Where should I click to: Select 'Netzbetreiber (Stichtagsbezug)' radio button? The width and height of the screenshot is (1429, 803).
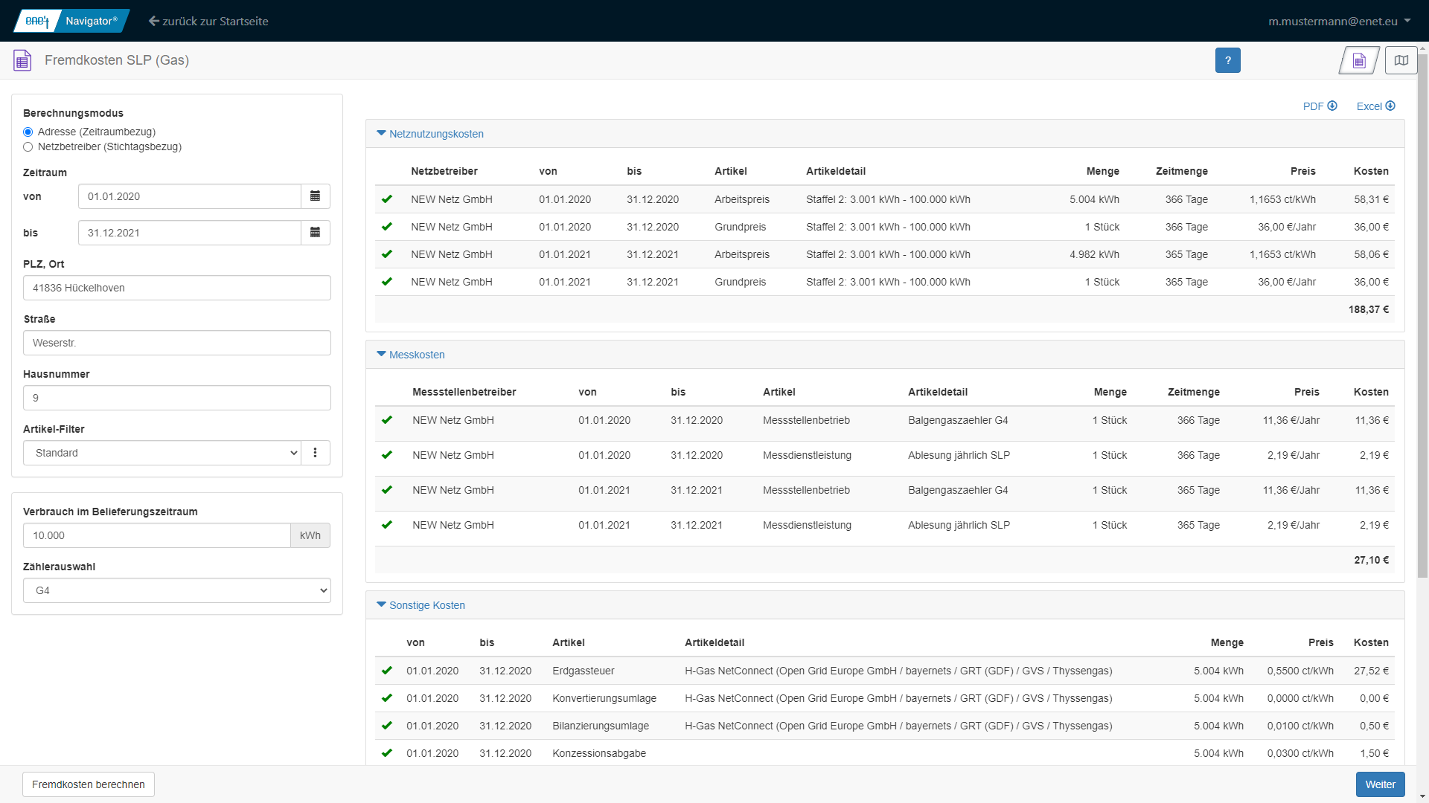tap(28, 147)
